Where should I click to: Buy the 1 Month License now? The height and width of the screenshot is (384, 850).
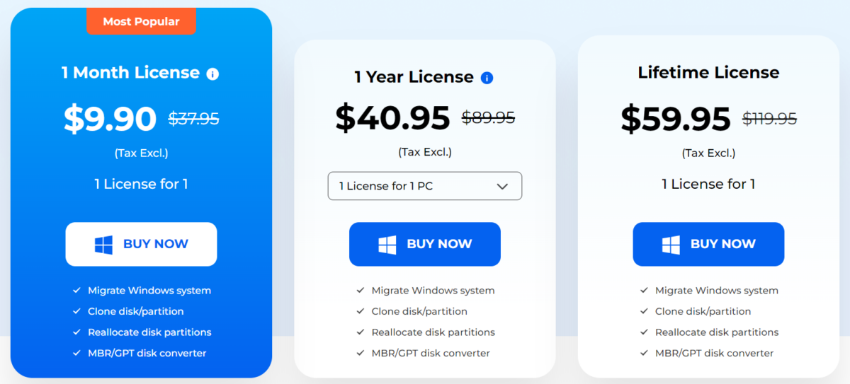tap(141, 244)
